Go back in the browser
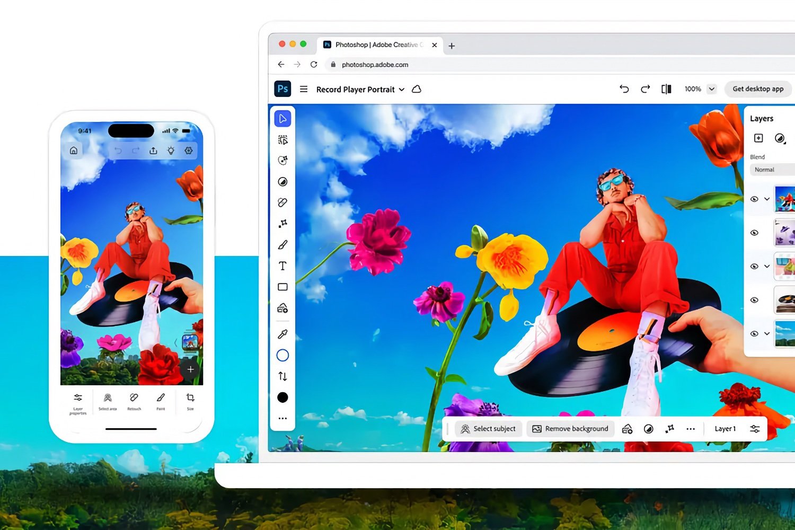Viewport: 795px width, 530px height. (x=281, y=64)
